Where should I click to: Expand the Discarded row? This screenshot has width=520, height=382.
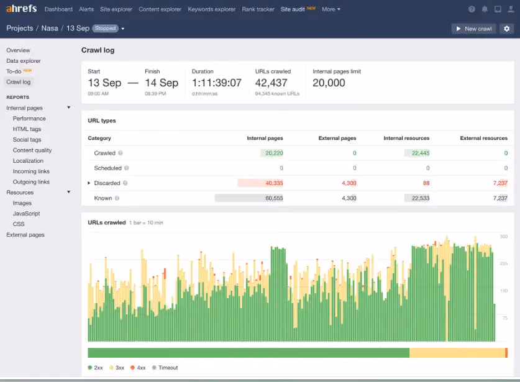coord(89,183)
